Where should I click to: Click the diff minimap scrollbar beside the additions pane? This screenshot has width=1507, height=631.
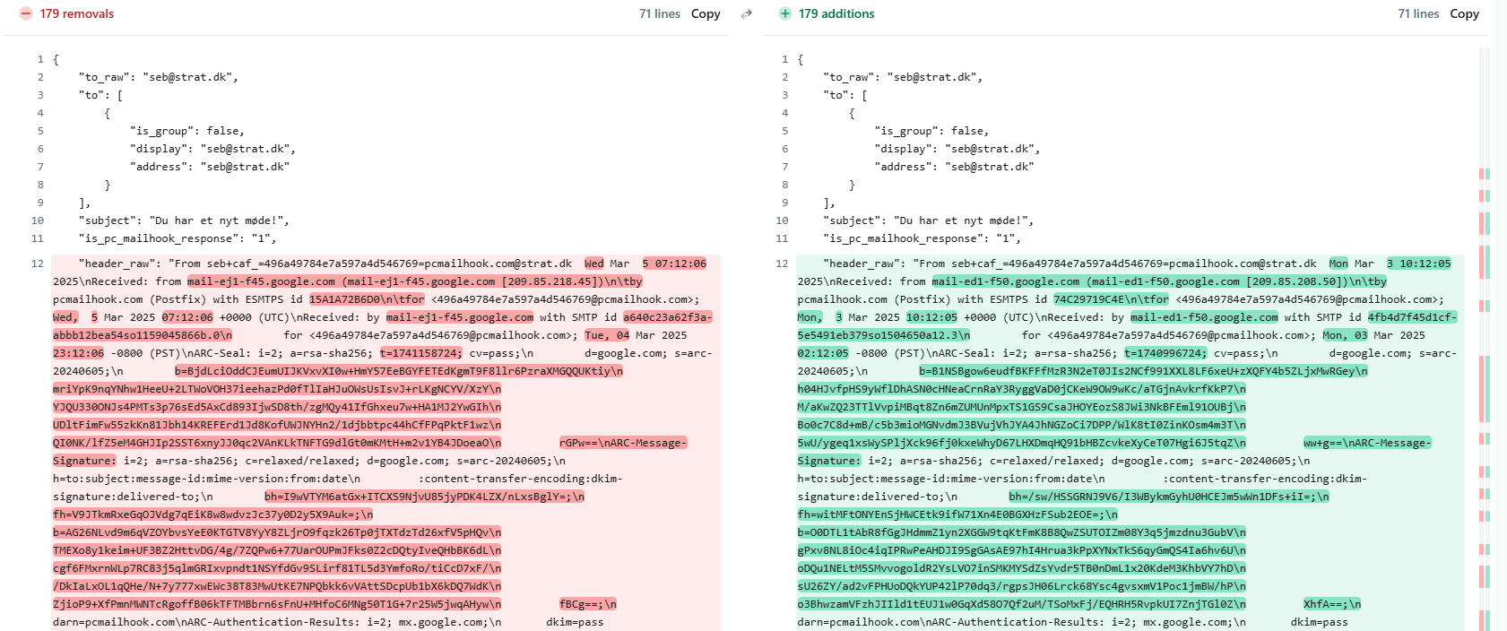[1485, 337]
